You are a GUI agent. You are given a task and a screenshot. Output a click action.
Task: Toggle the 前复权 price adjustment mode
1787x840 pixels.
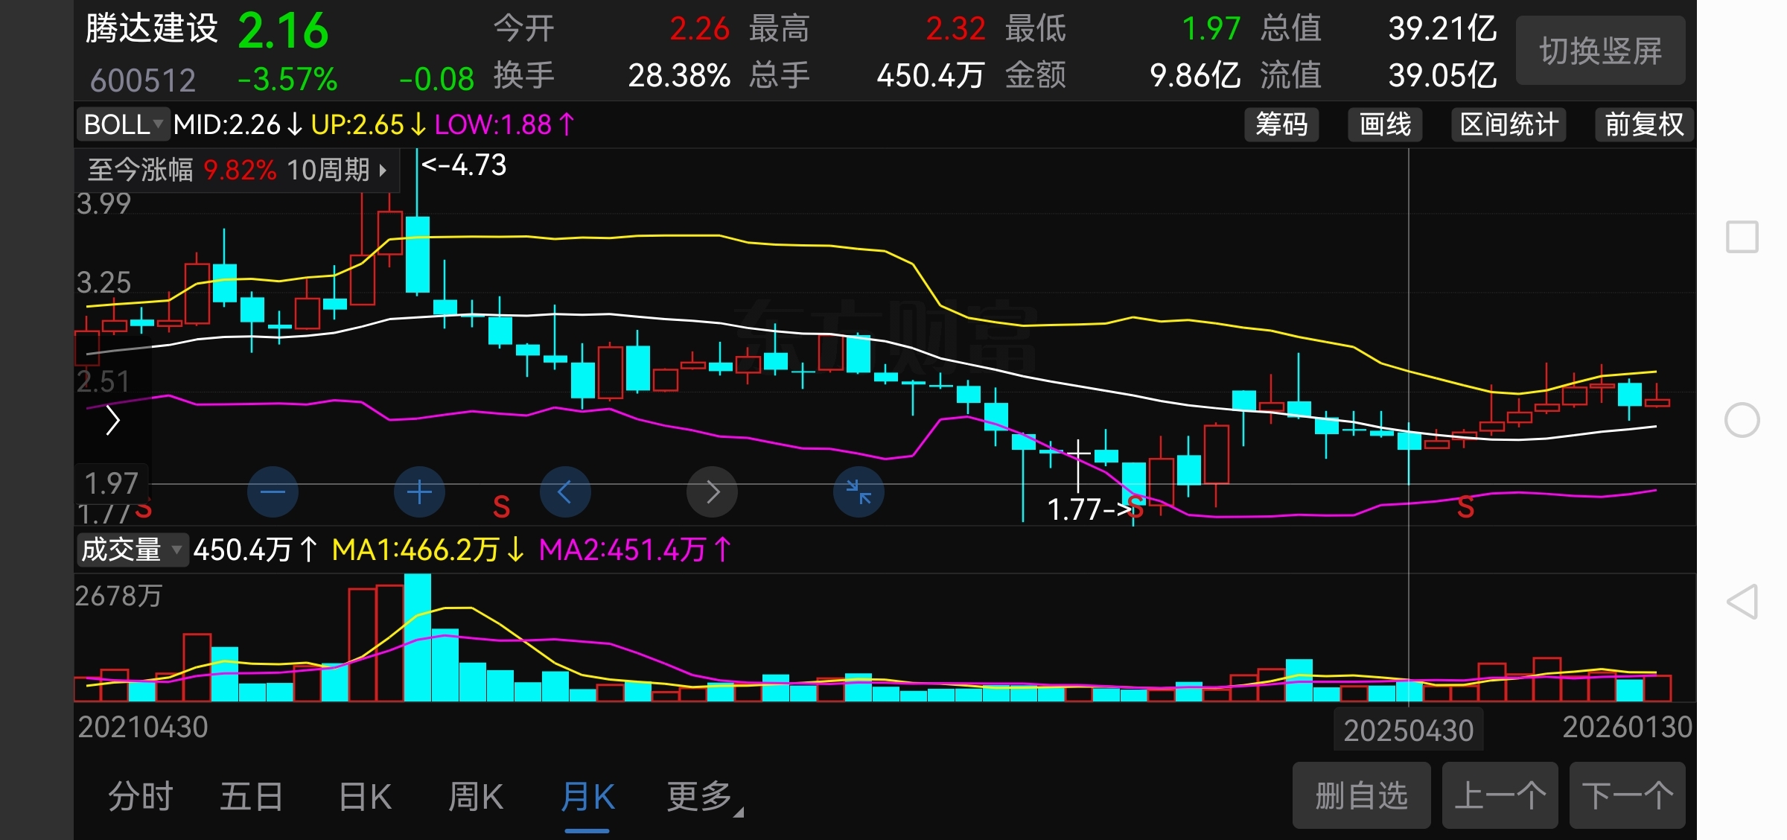1643,124
